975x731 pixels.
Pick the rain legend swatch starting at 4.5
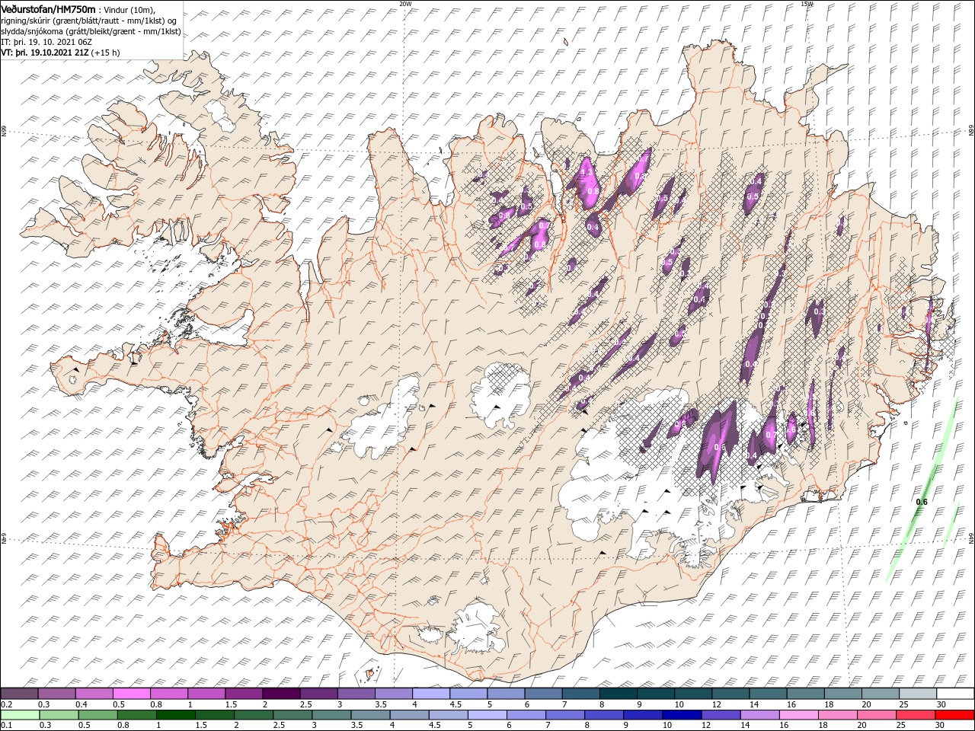[x=449, y=714]
